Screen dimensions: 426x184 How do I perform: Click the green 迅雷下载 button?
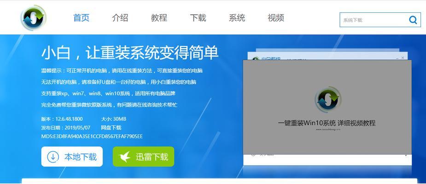143,156
